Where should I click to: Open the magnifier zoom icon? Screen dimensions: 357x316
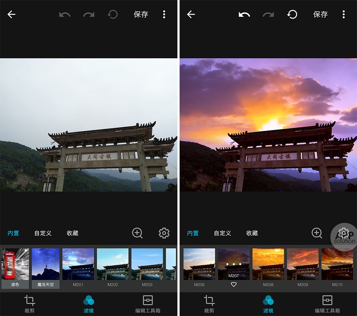pos(137,233)
